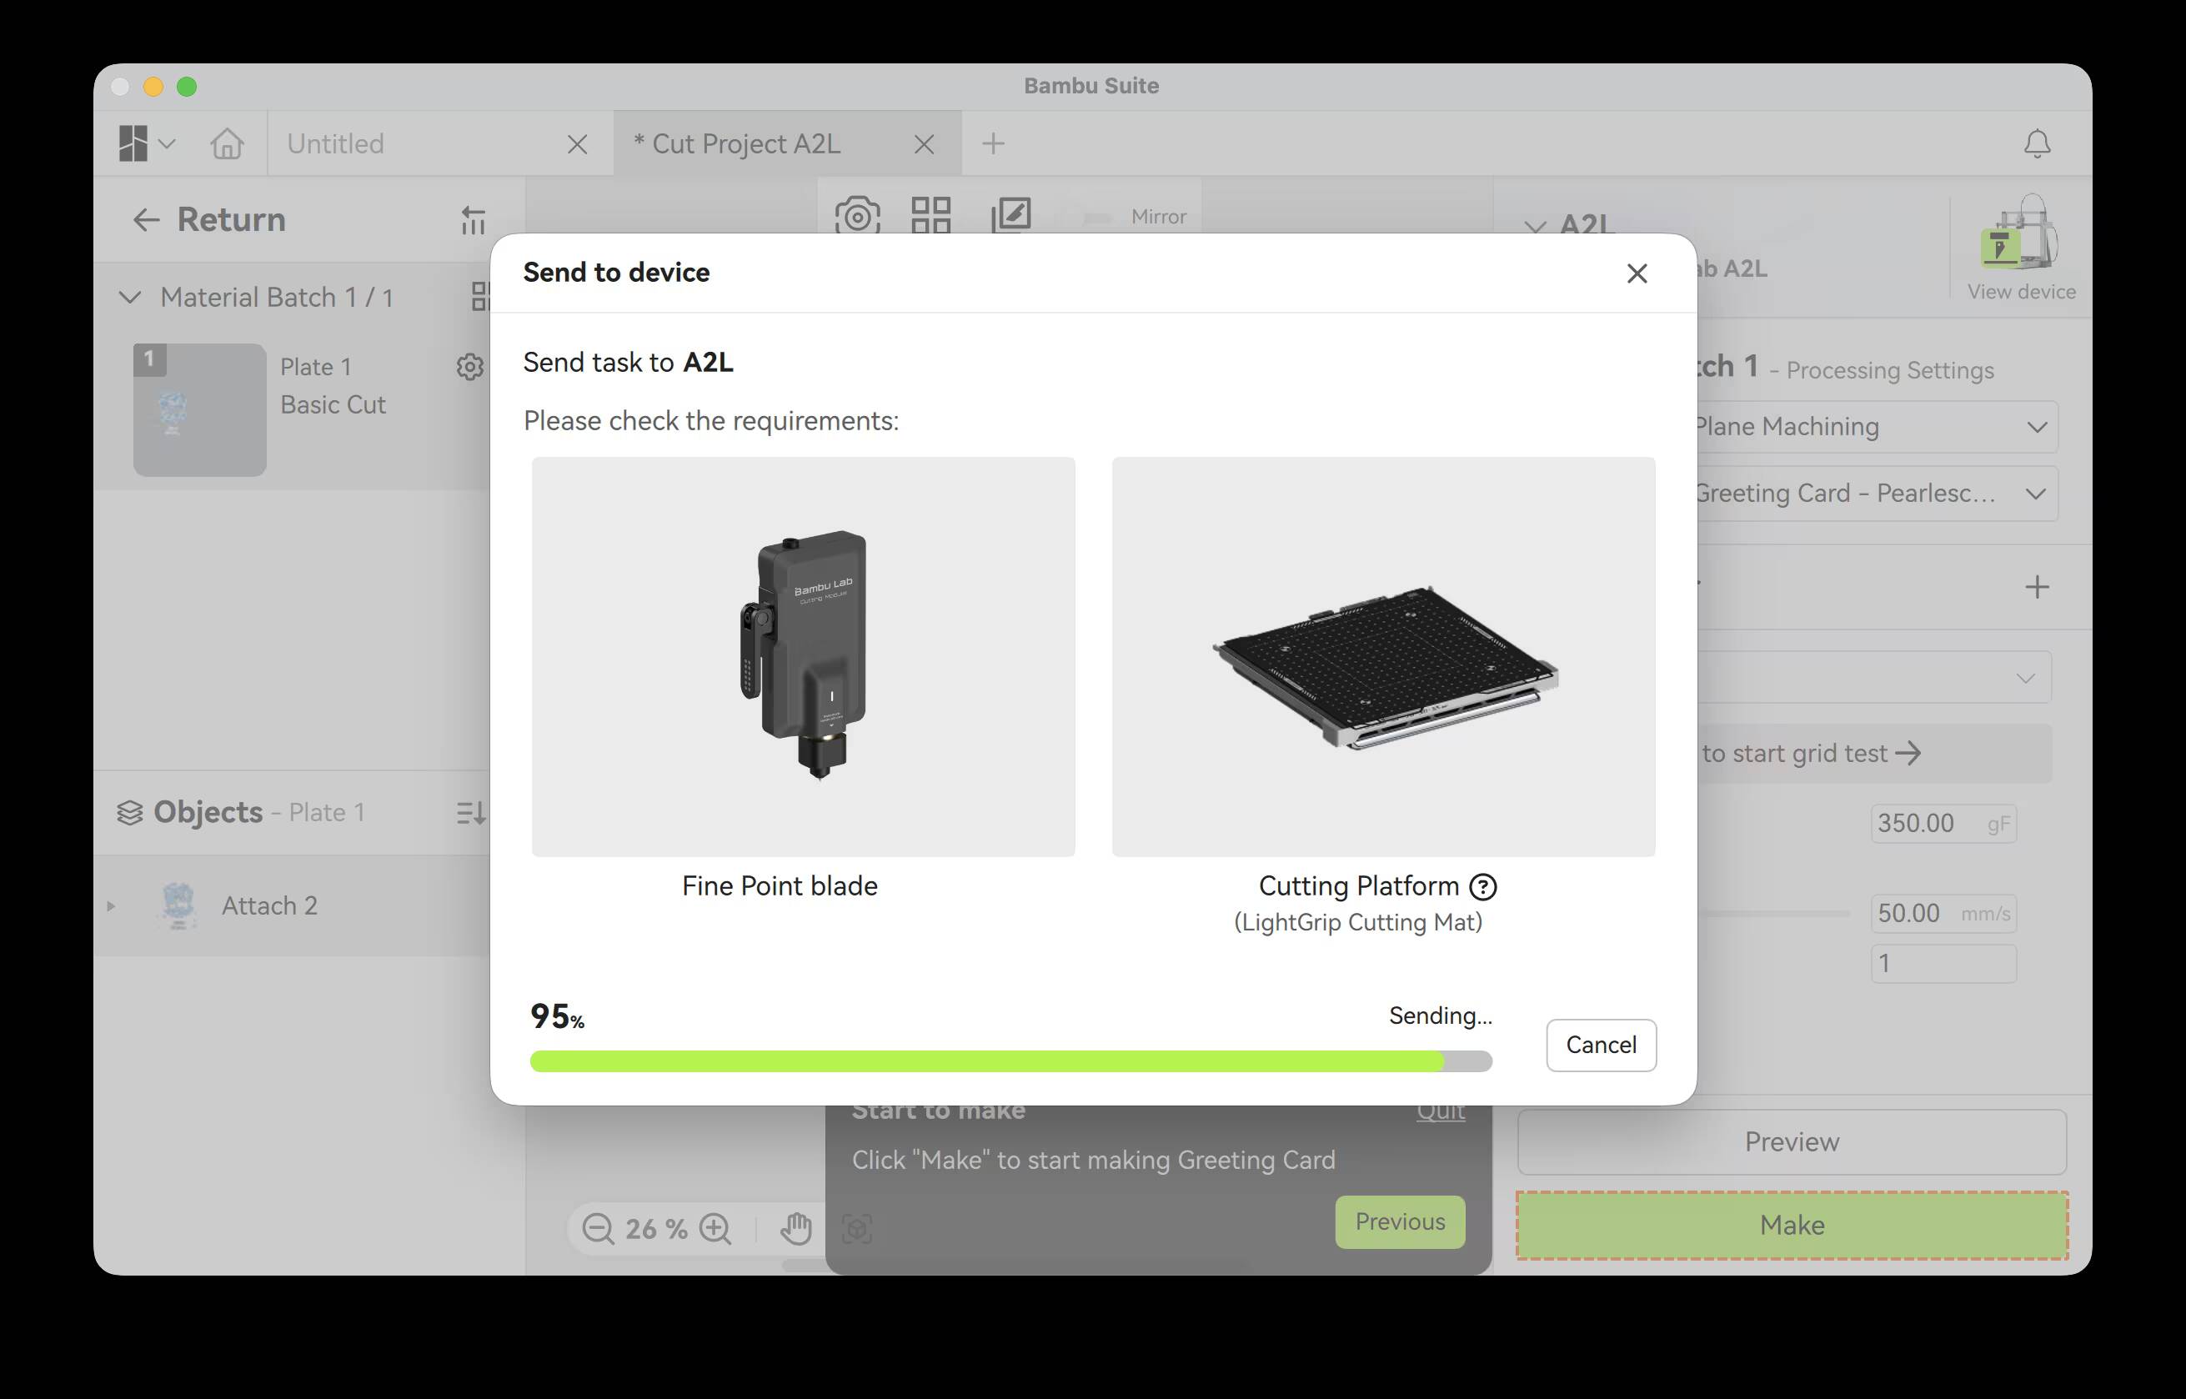Expand the Attach 2 object row
Viewport: 2186px width, 1399px height.
point(111,905)
